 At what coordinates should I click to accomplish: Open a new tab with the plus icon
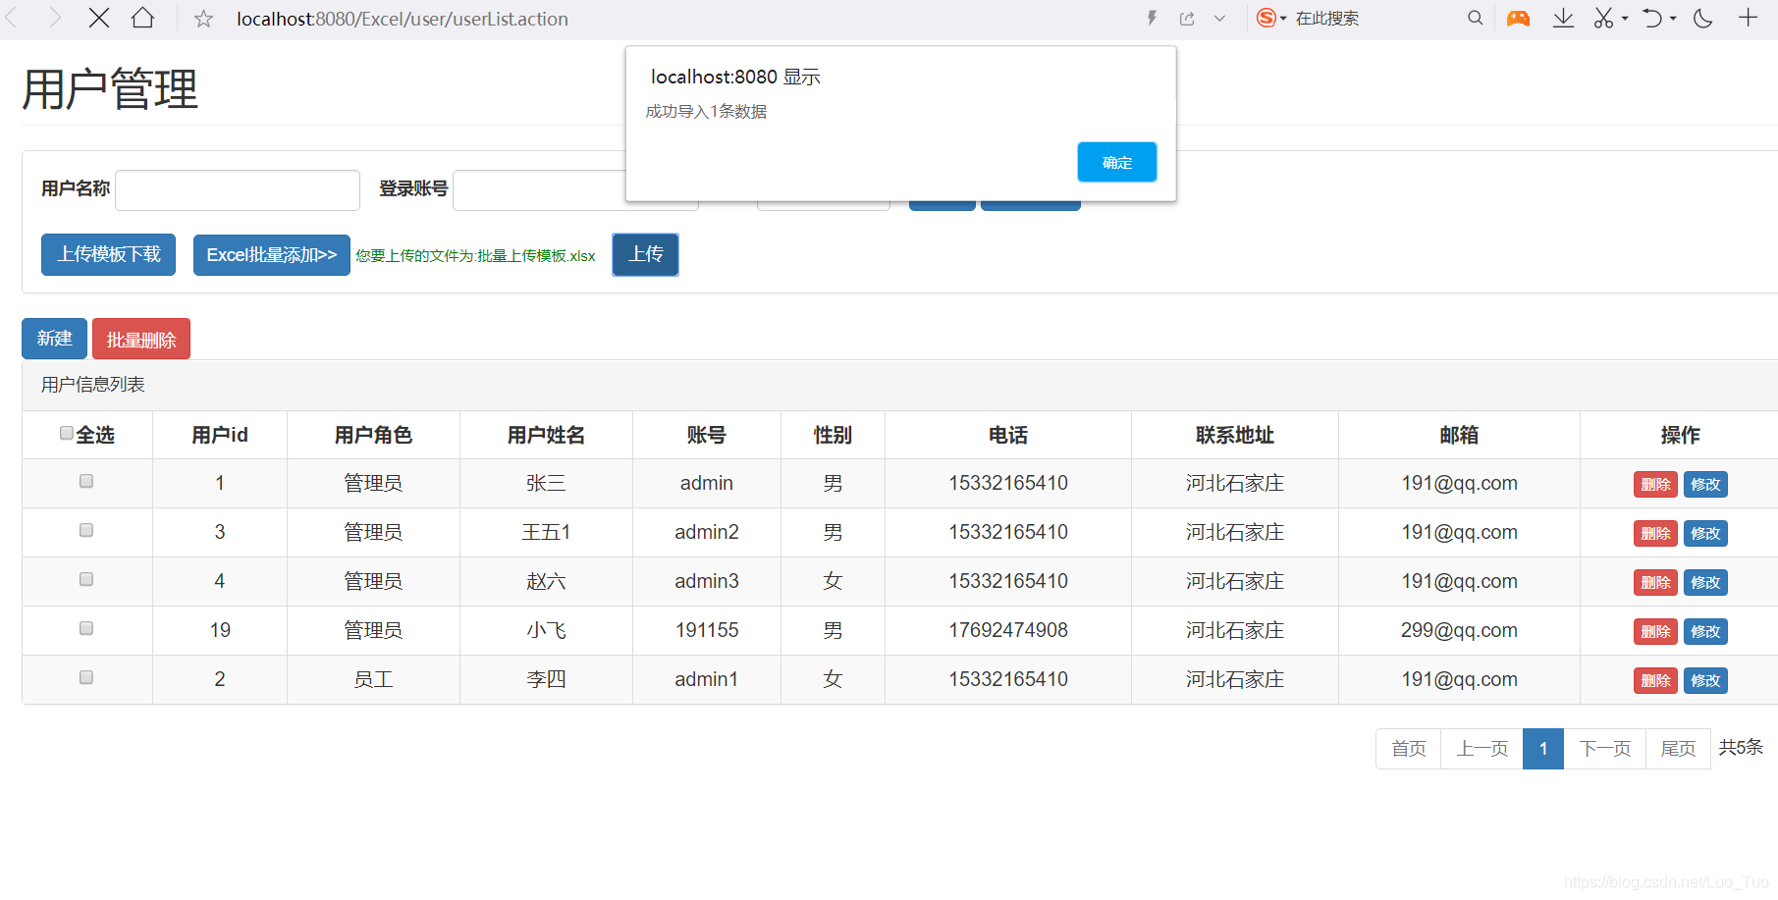(x=1748, y=18)
